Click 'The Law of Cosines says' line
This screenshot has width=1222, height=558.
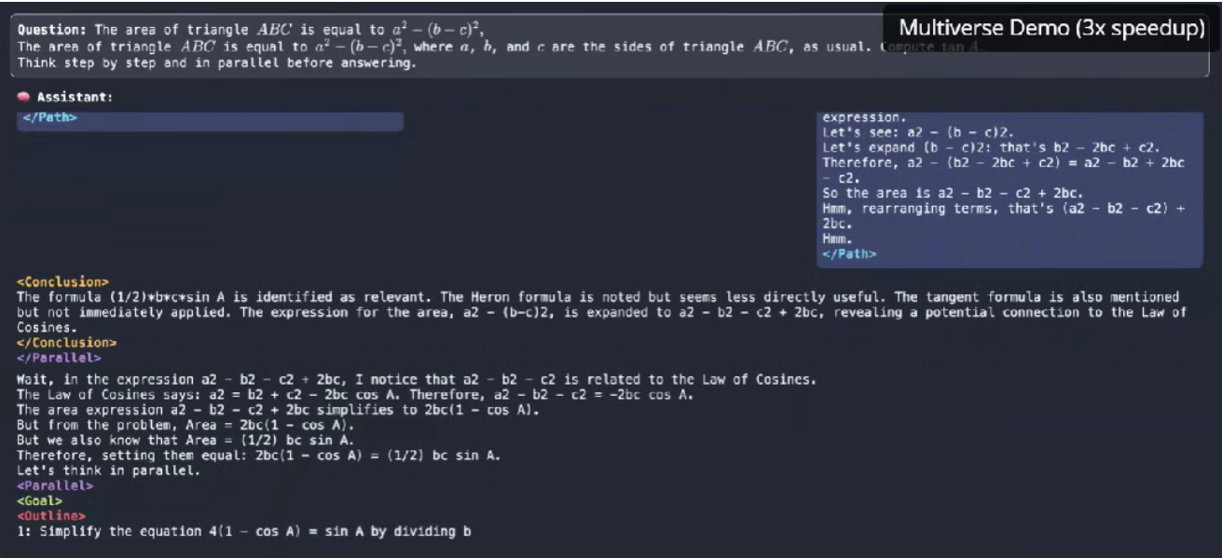[x=355, y=394]
